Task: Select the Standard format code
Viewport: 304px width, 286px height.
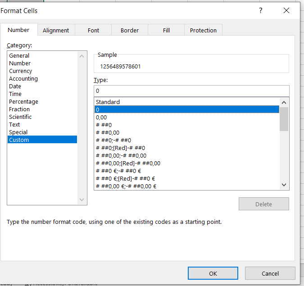Action: [x=108, y=102]
